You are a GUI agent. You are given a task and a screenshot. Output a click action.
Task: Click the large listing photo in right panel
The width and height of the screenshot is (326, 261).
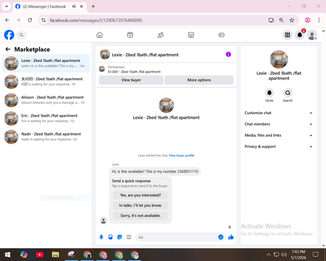pyautogui.click(x=279, y=59)
